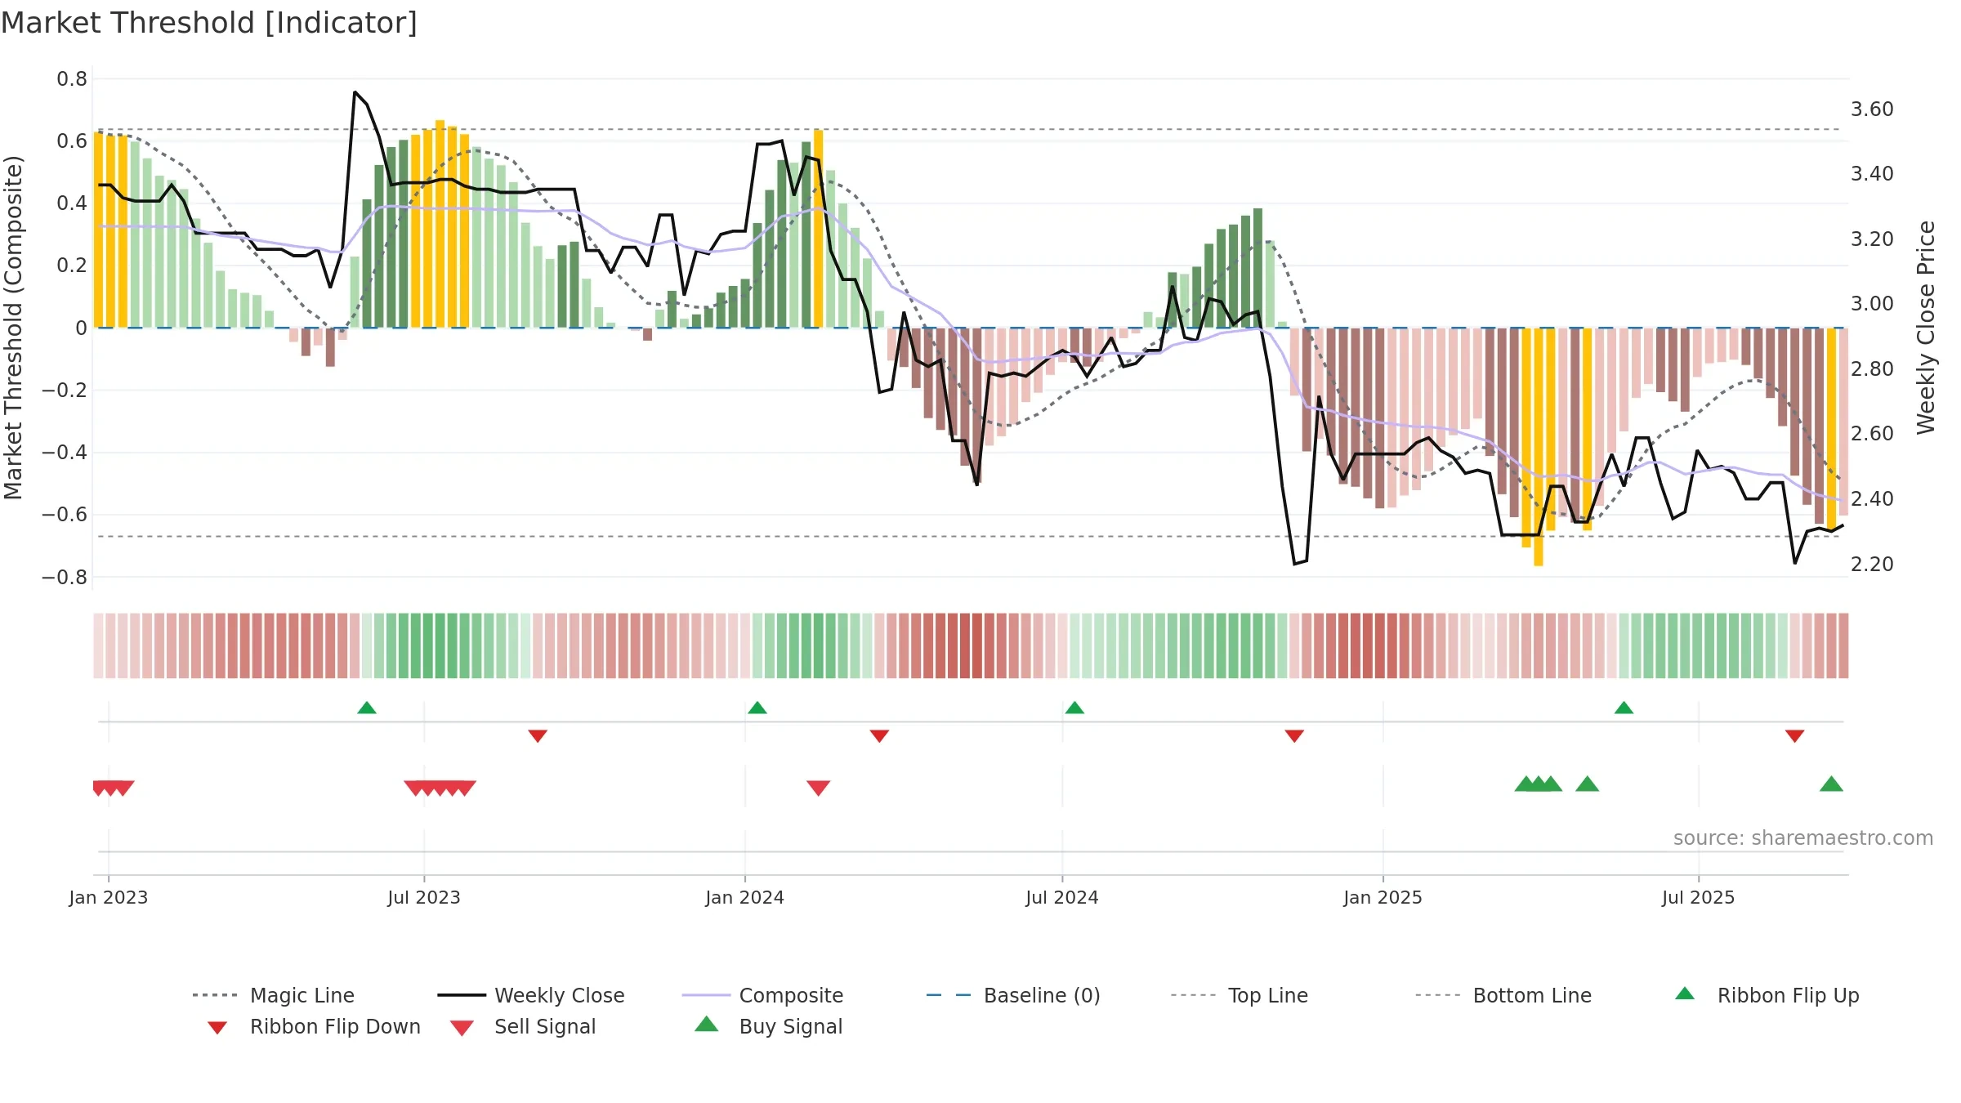
Task: Click the chart title Market Threshold [Indicator]
Action: pyautogui.click(x=209, y=23)
